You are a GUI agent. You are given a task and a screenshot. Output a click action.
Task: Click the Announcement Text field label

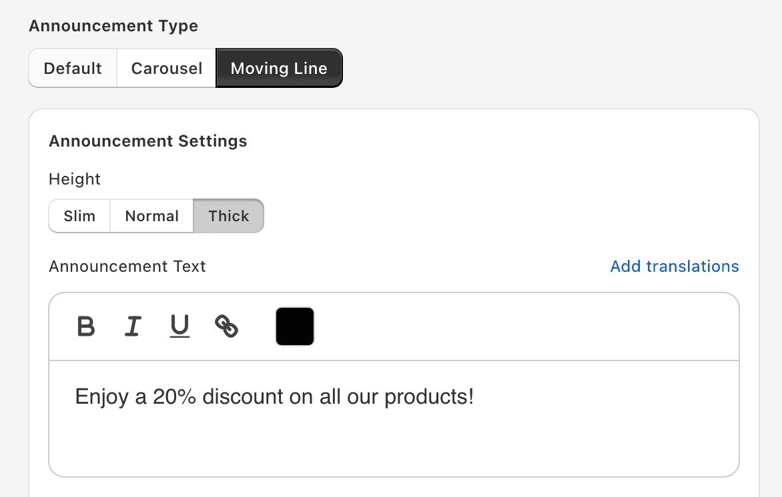click(x=127, y=266)
